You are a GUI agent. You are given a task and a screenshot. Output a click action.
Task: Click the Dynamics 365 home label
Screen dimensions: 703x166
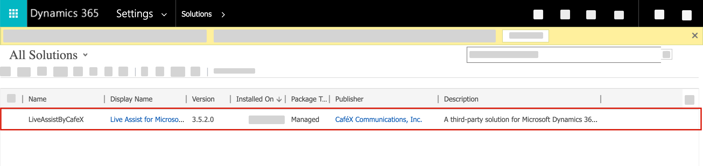click(x=64, y=13)
